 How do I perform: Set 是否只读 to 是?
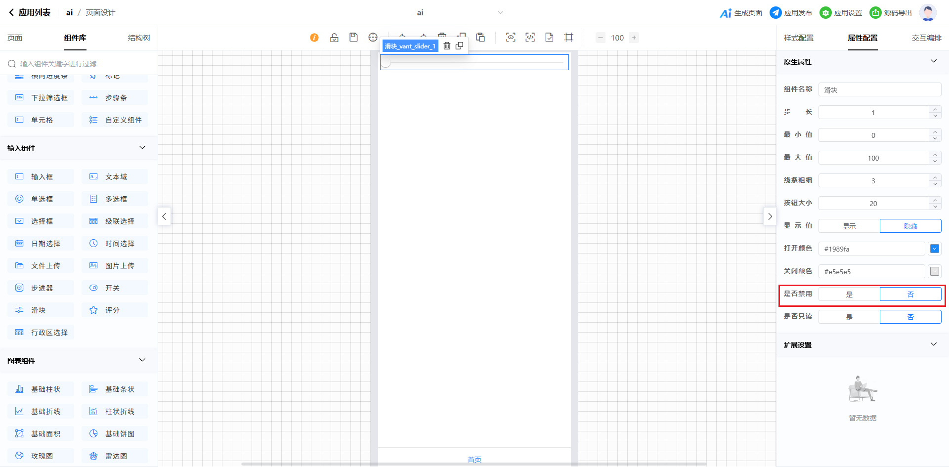coord(849,317)
